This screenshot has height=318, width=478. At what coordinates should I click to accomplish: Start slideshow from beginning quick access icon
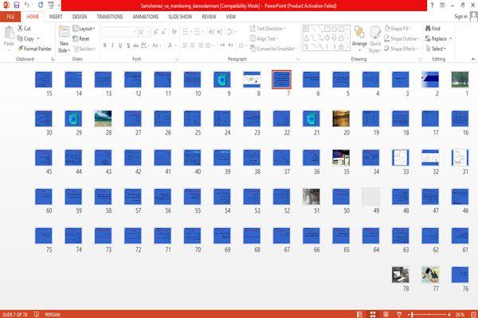[x=51, y=6]
